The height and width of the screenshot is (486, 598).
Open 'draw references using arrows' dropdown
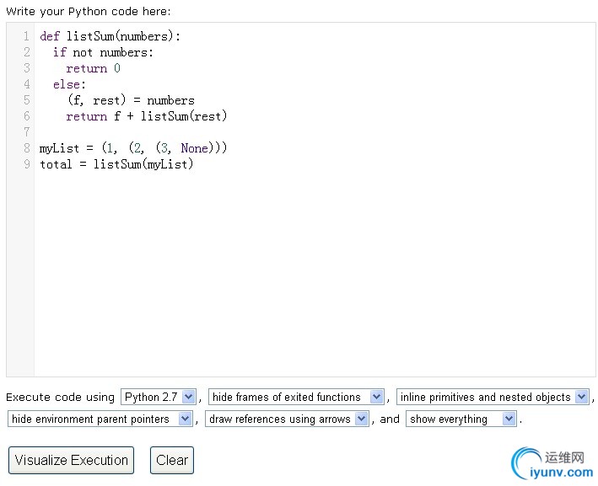pos(287,419)
